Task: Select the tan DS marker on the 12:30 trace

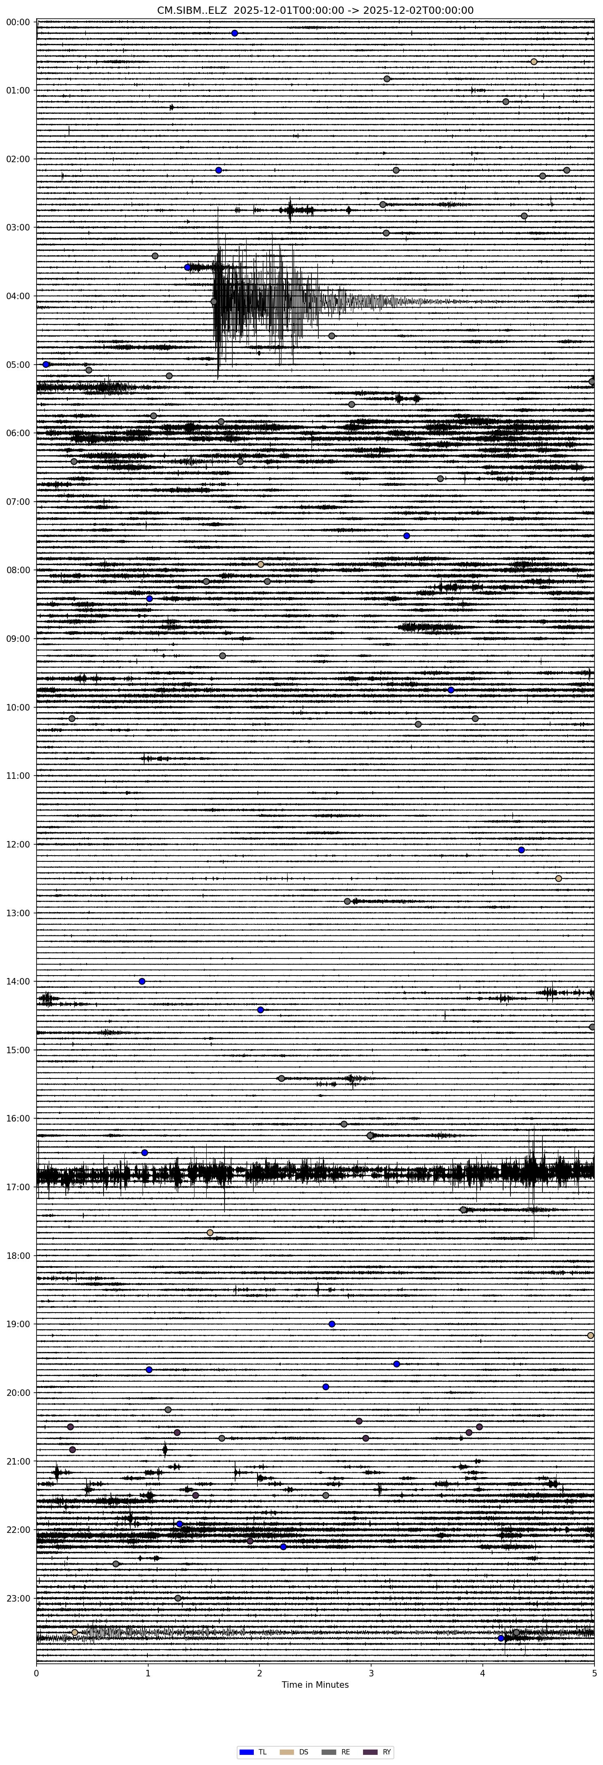Action: click(558, 878)
